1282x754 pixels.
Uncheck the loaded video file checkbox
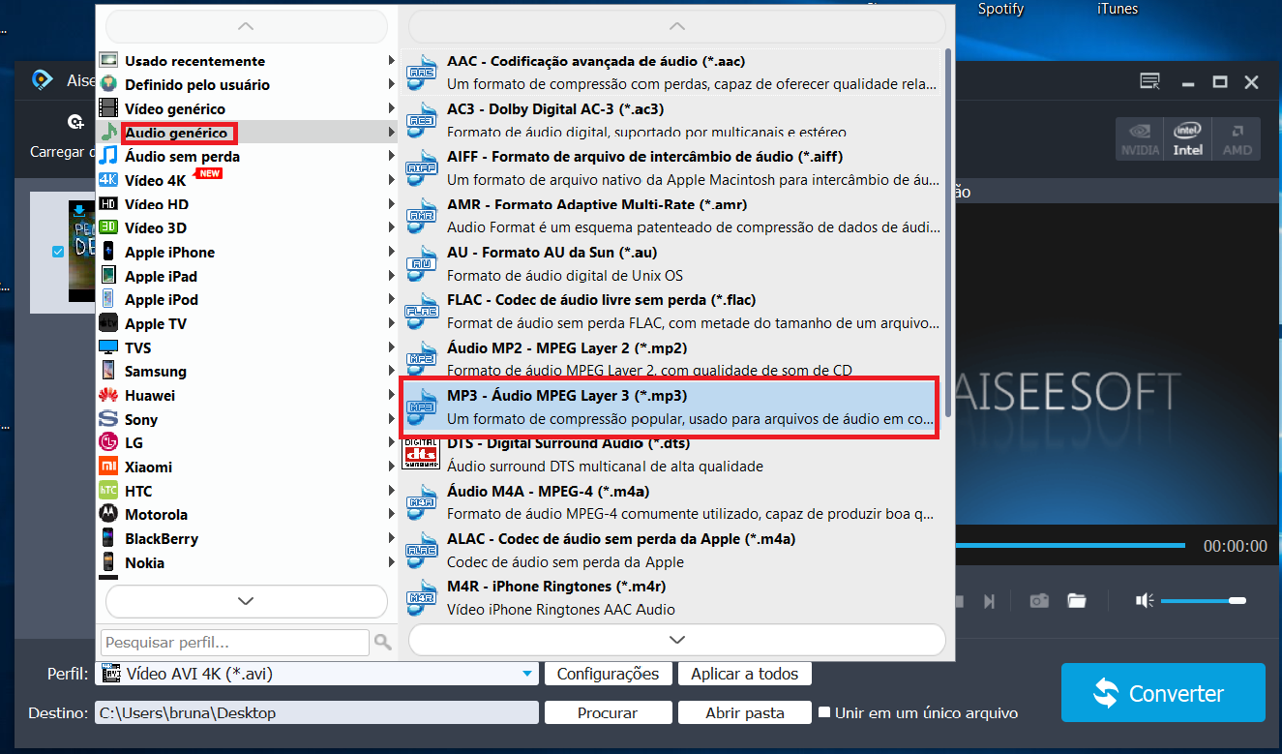pyautogui.click(x=57, y=252)
